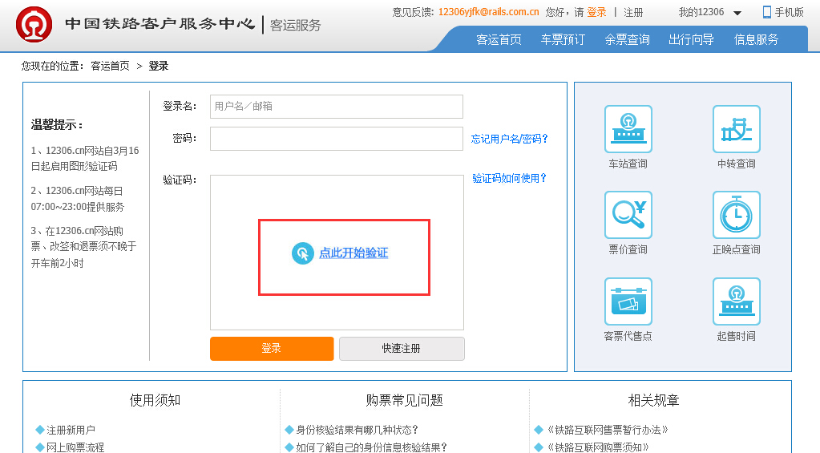Open the 起售时间 sale time icon
Screen dimensions: 820x453
[737, 301]
